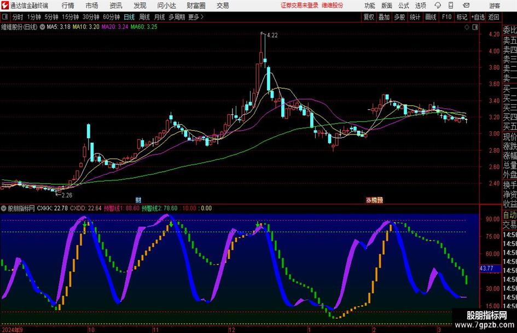Screen dimensions: 517x333
Task: Click the CXDD: 22.64 indicator value
Action: point(86,208)
